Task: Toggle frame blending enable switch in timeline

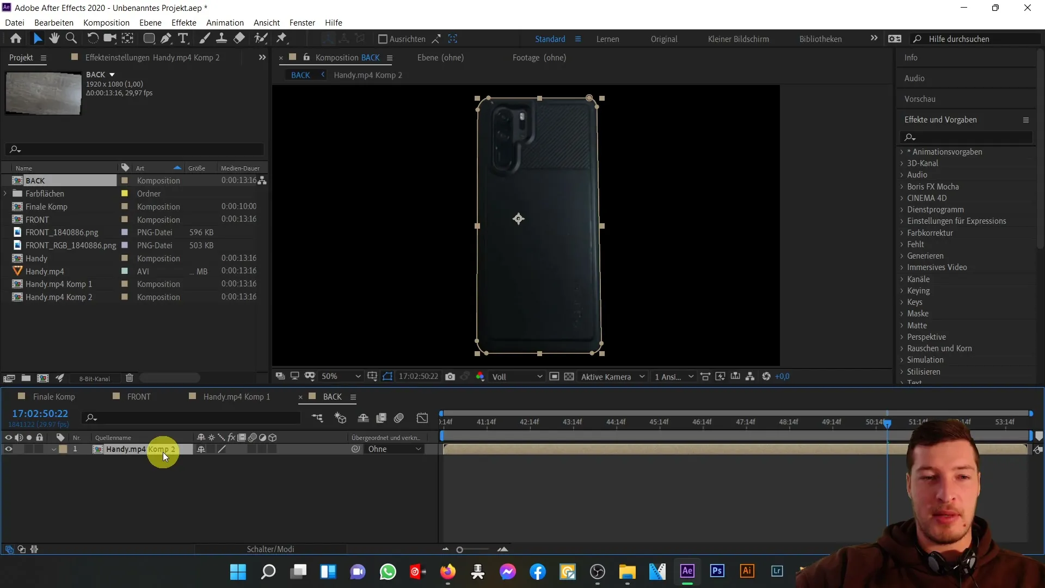Action: pyautogui.click(x=382, y=418)
